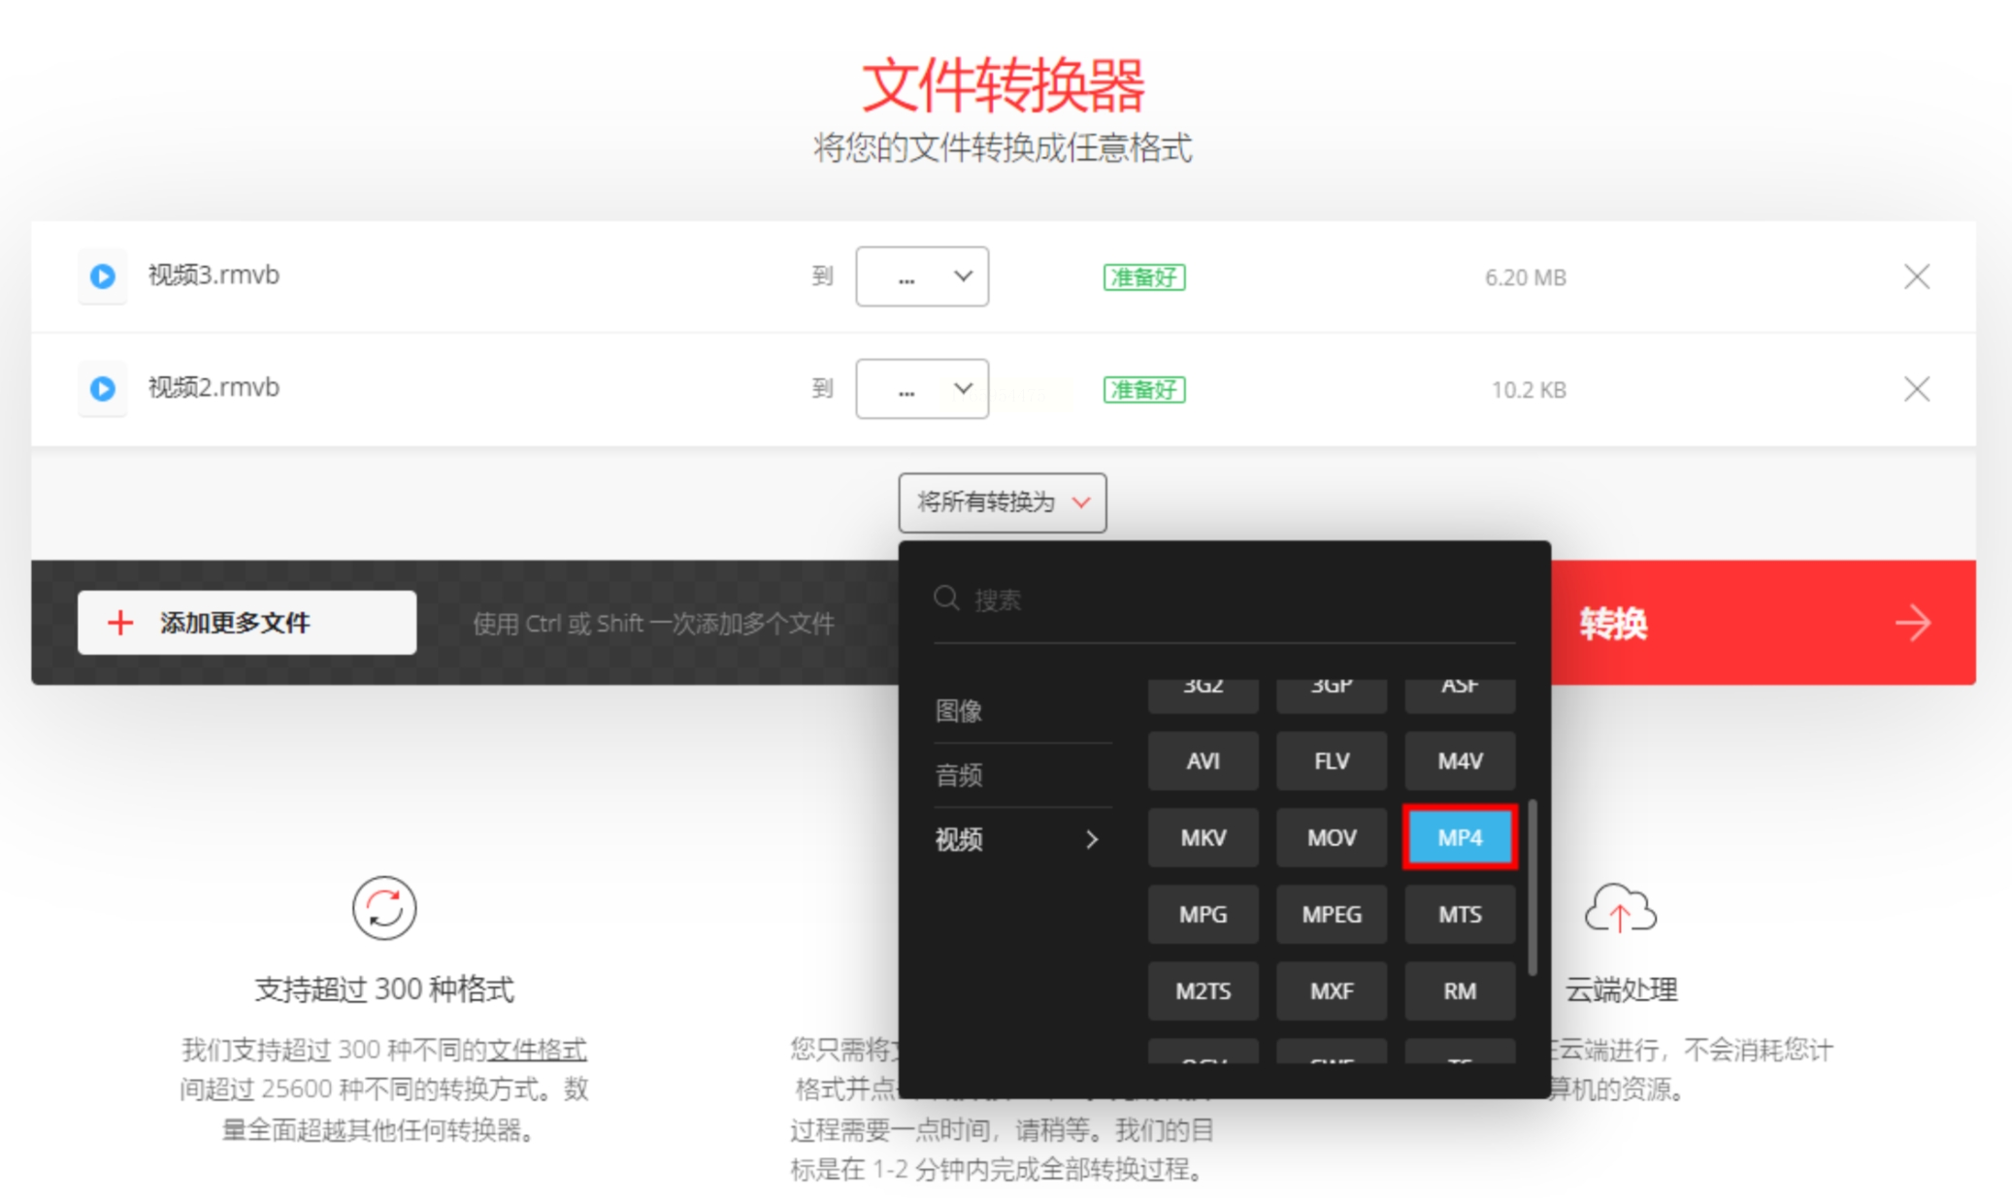The image size is (2012, 1198).
Task: Toggle the 将所有转换为 dropdown
Action: coord(1002,502)
